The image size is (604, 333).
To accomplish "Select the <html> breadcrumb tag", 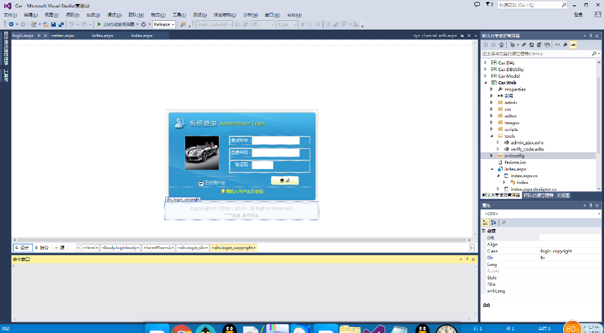I will pos(90,248).
